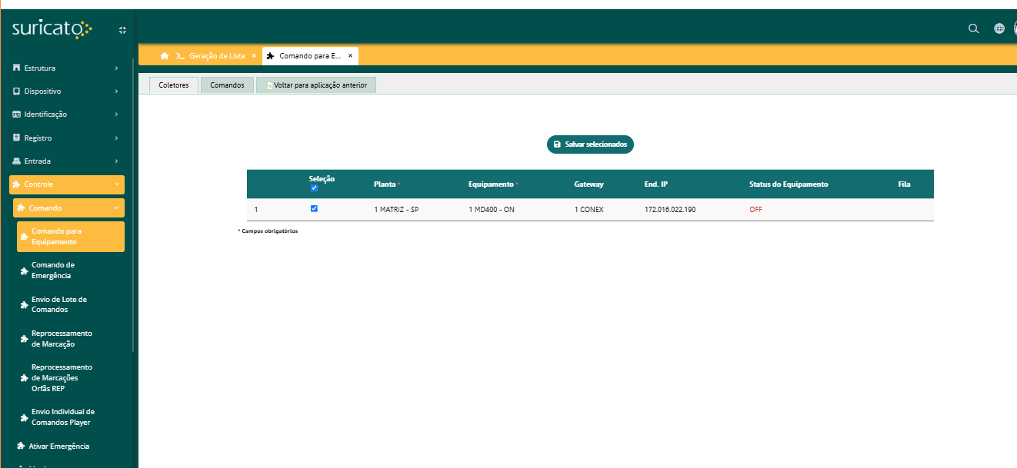Open the search magnifier icon in header
Viewport: 1017px width, 468px height.
click(x=973, y=28)
